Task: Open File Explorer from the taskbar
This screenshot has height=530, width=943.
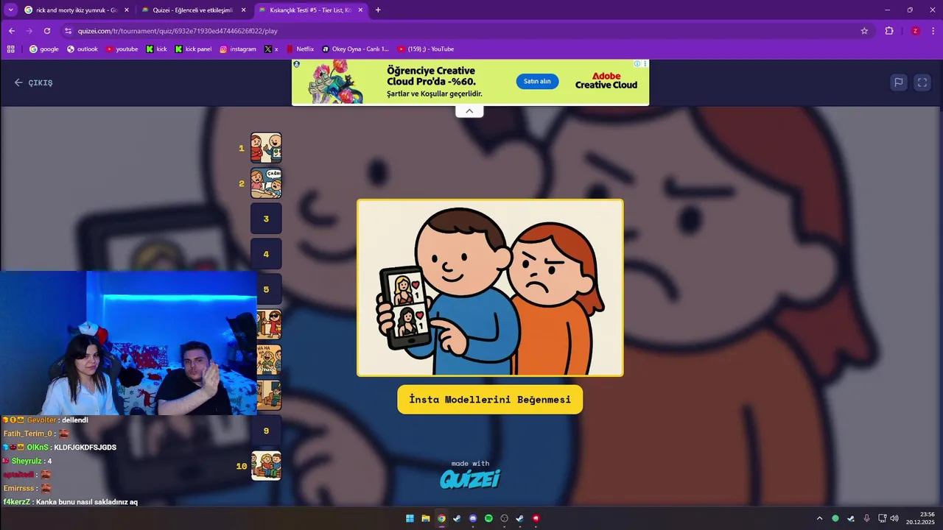Action: (x=426, y=518)
